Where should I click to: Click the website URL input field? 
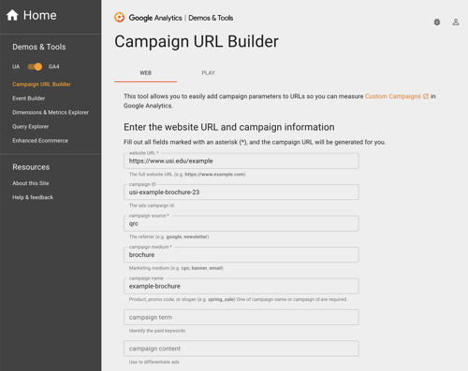pyautogui.click(x=241, y=161)
